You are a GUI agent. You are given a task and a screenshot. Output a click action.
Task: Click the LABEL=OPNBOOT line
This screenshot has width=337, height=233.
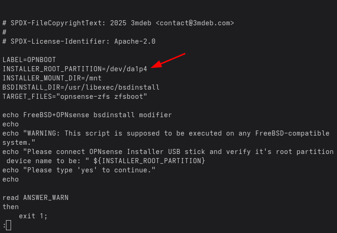point(29,60)
